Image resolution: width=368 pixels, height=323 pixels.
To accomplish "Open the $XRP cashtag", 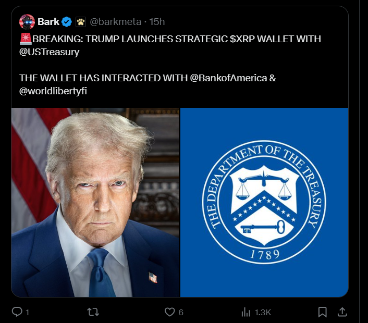I will [242, 39].
